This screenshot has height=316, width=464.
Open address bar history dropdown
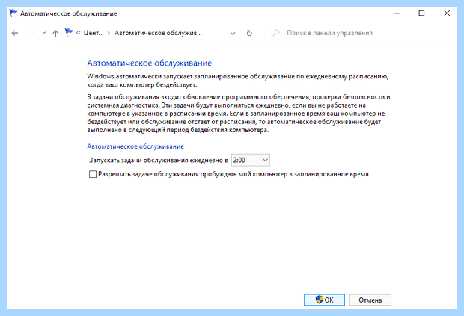pos(233,34)
